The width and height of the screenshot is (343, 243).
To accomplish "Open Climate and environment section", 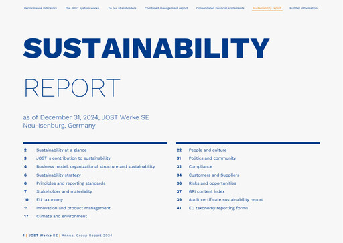I will coord(62,216).
